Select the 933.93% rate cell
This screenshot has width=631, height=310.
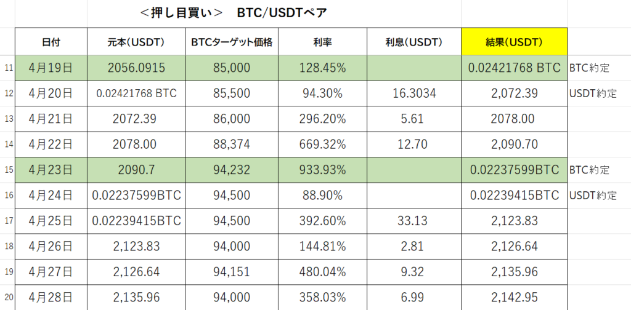322,170
